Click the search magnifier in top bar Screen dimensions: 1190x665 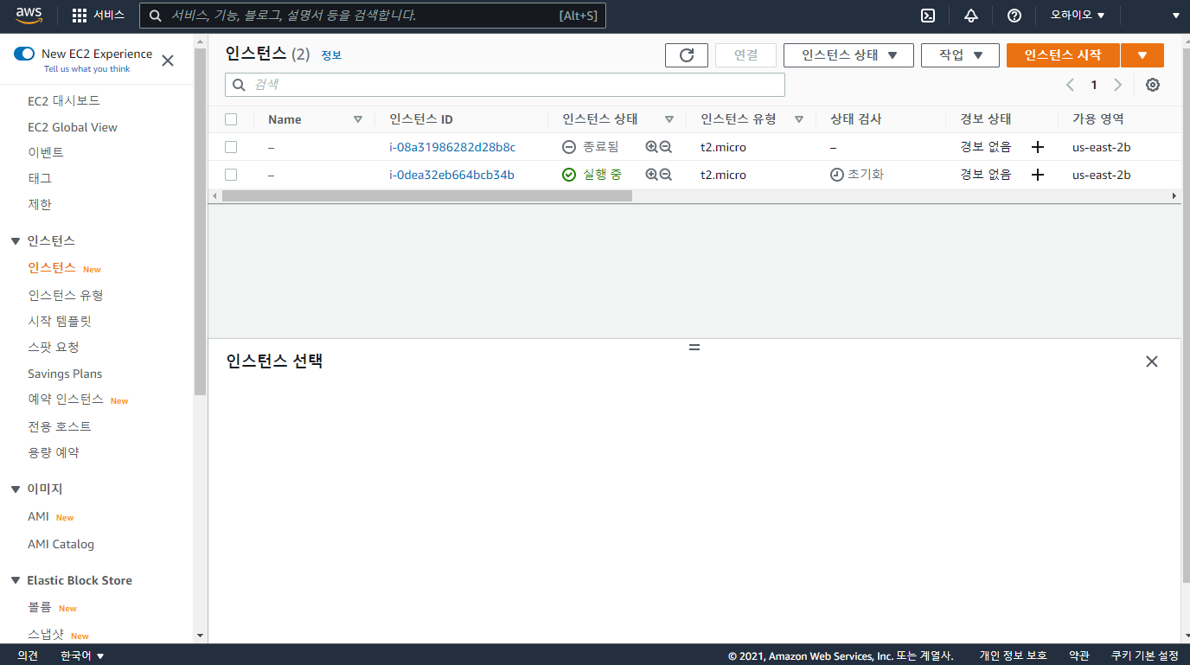156,16
